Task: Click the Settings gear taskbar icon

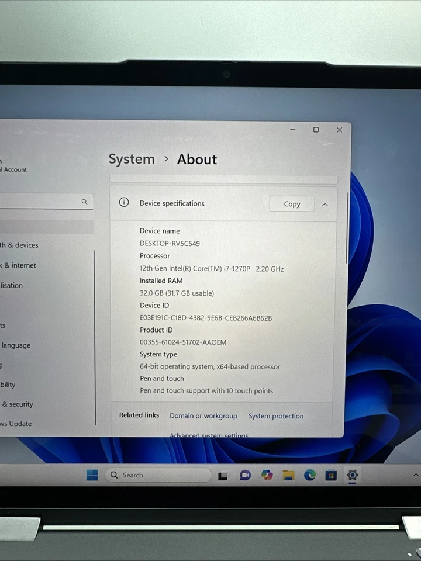Action: [352, 475]
